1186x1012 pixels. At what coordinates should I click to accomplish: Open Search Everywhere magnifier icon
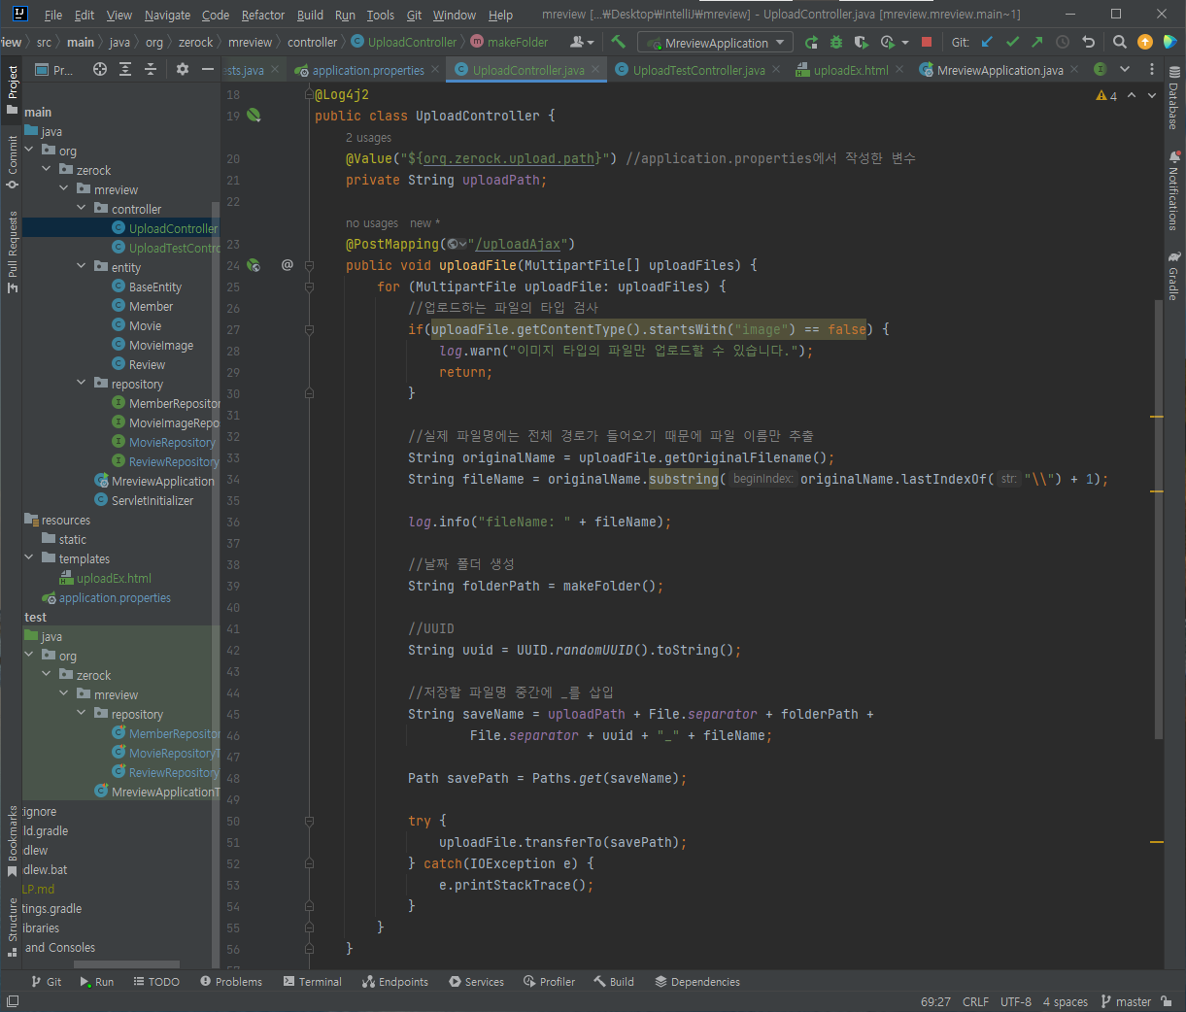[x=1120, y=42]
